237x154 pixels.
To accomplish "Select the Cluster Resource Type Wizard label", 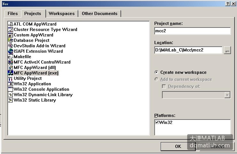I will (x=45, y=30).
